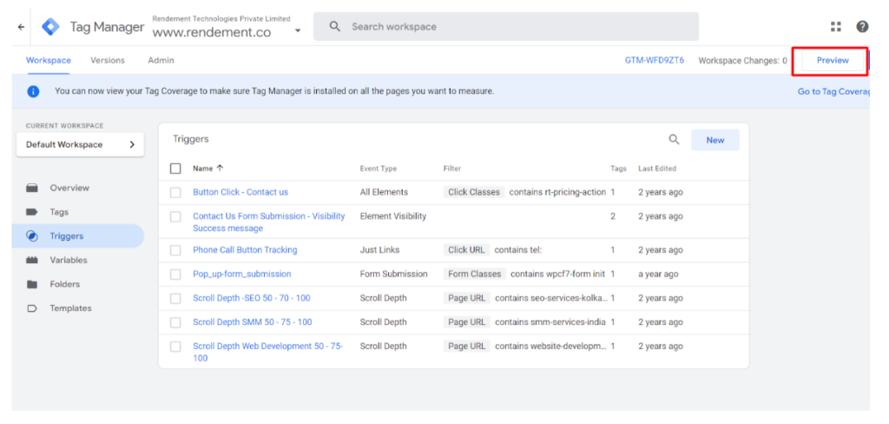Click the Click Classes filter chip

[474, 192]
